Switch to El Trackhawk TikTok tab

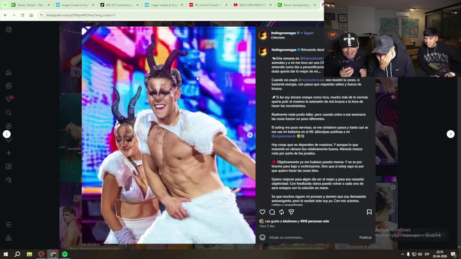pos(119,5)
